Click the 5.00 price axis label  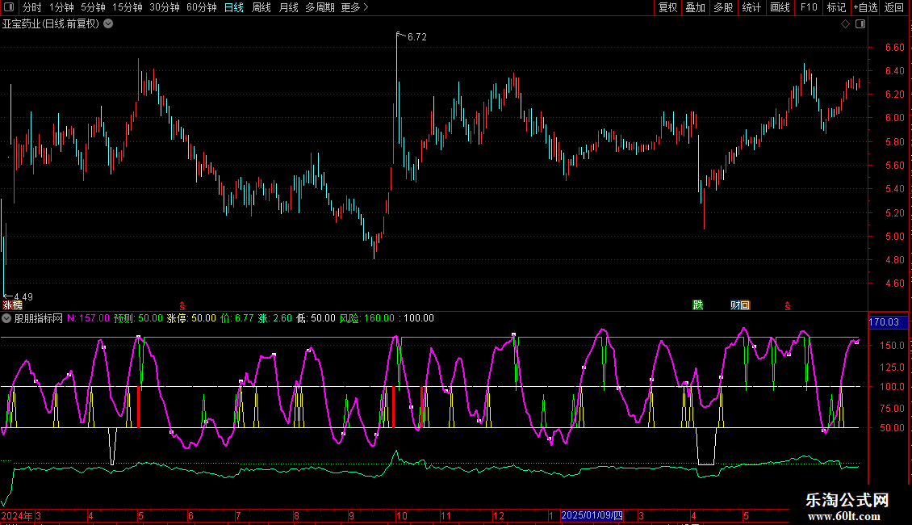(x=894, y=237)
